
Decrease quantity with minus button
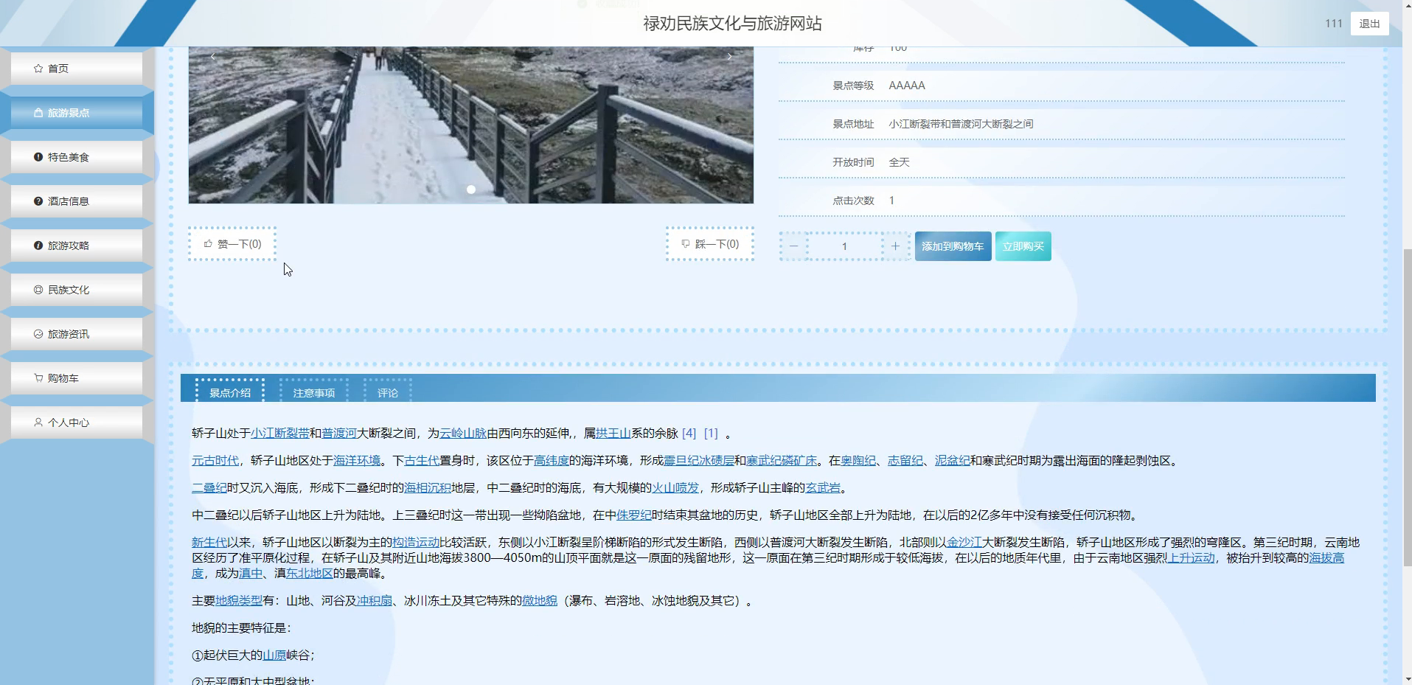(794, 246)
